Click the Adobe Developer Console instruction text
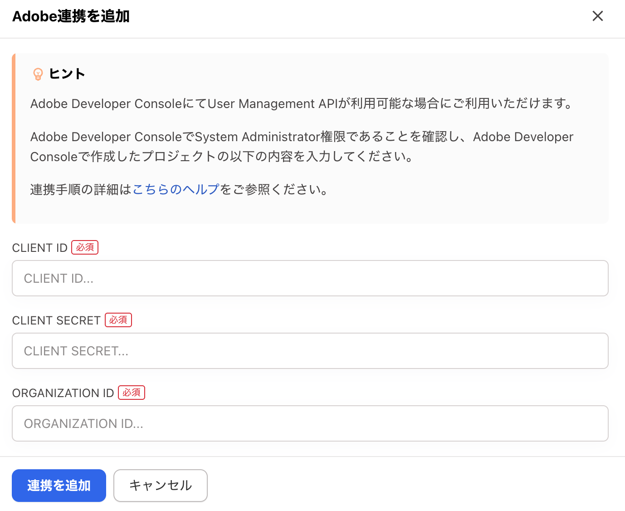 tap(301, 146)
